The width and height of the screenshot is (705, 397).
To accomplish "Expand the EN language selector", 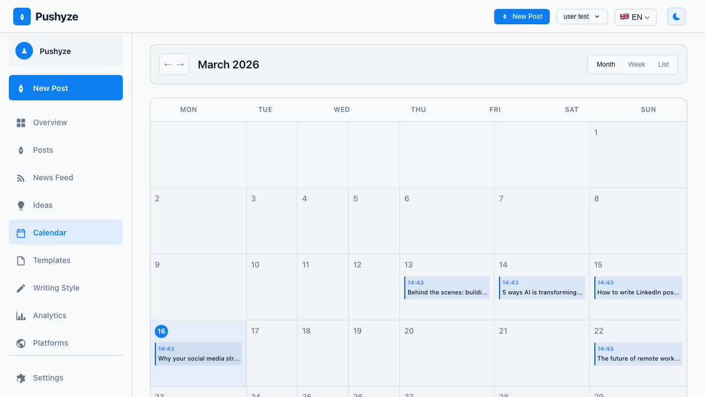I will point(635,17).
